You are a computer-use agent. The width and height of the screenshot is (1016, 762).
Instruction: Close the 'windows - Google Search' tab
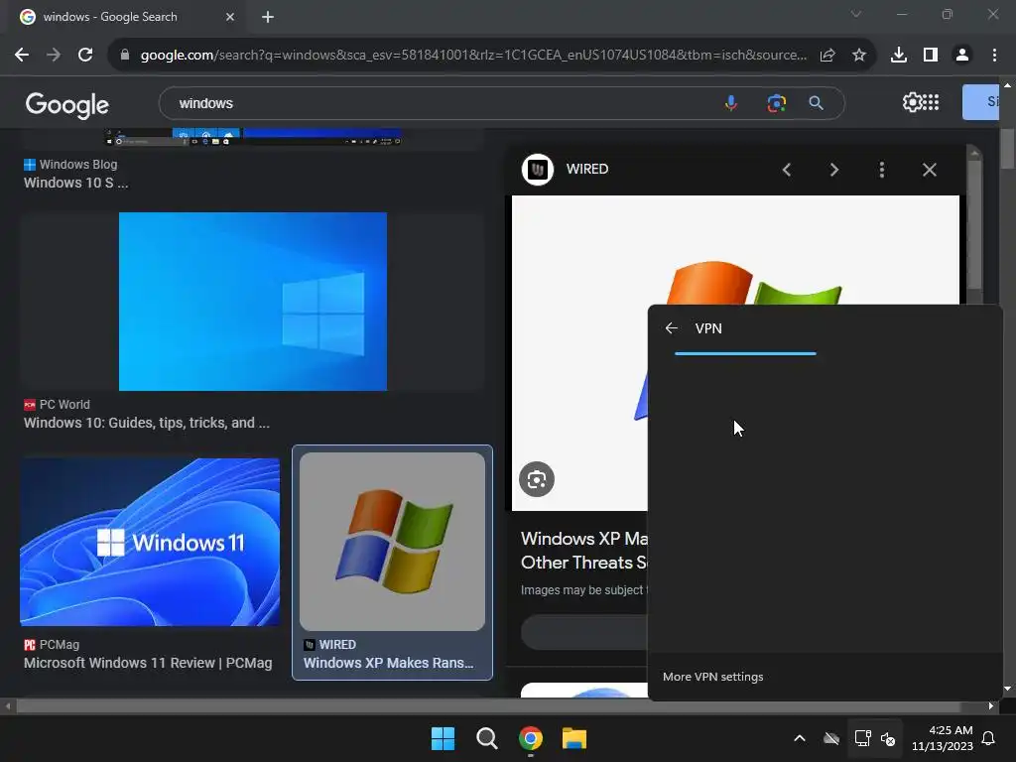230,17
